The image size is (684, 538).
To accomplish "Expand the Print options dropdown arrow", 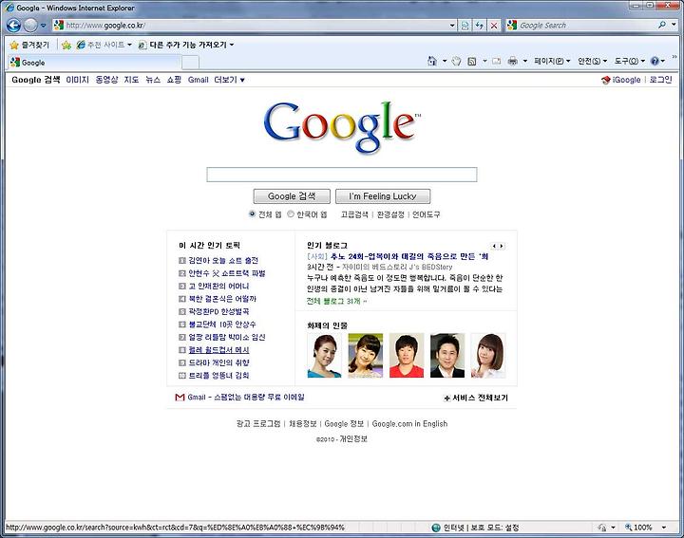I will tap(525, 61).
